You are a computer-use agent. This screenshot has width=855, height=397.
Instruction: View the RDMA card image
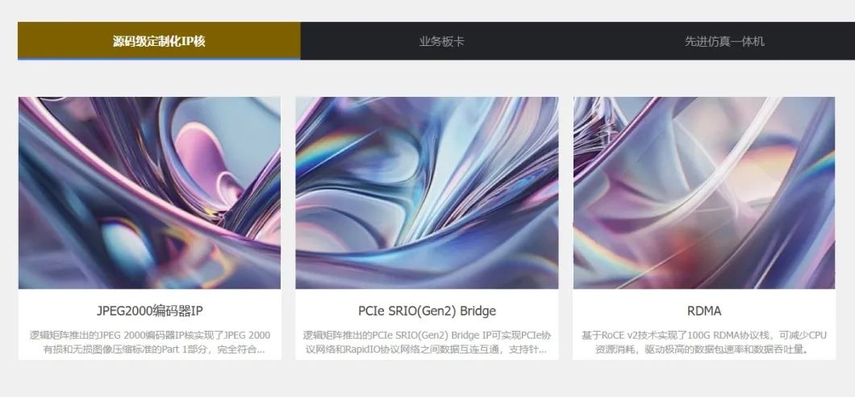pos(704,193)
